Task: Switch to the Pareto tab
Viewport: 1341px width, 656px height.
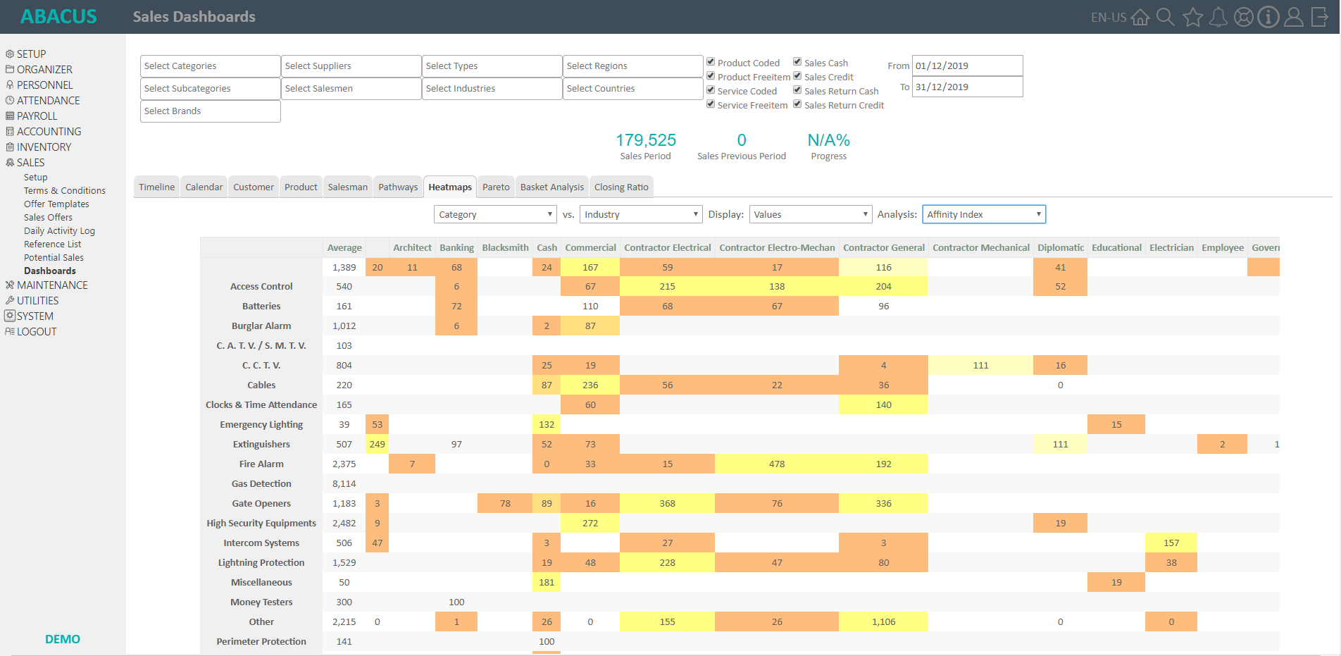Action: point(496,187)
